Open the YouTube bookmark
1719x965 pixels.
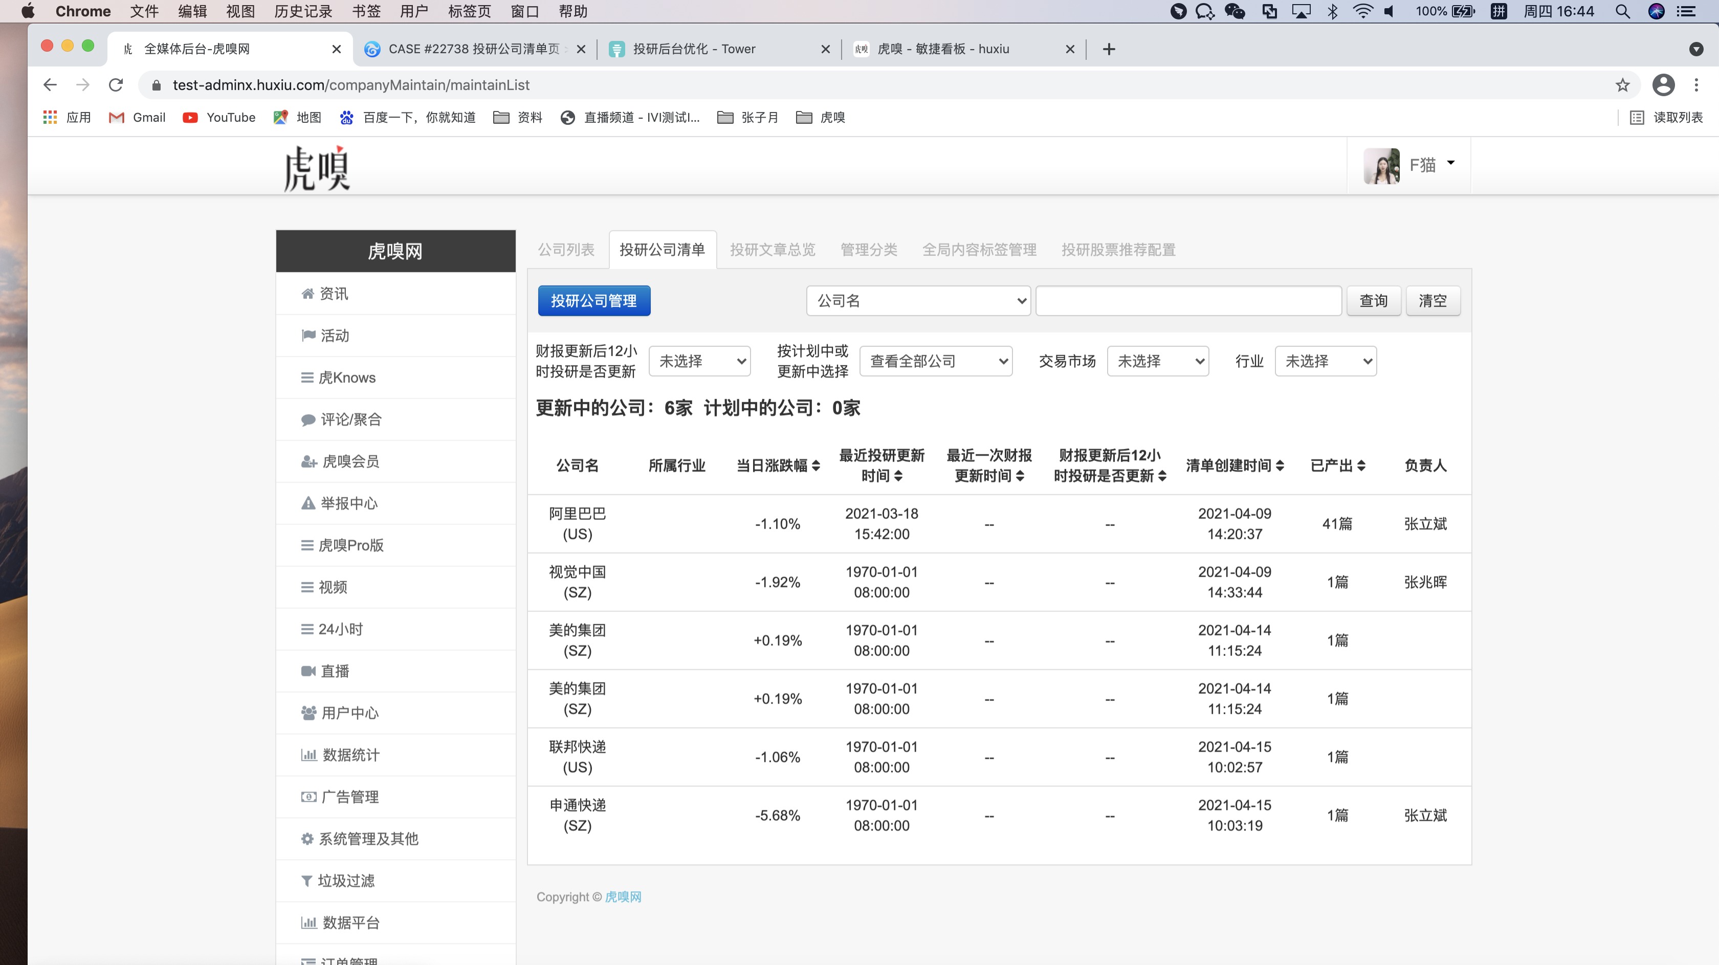[219, 118]
